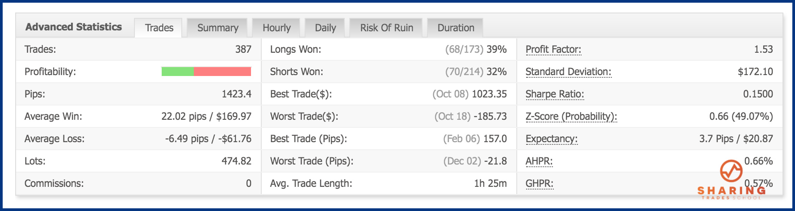Open the Sharpe Ratio definition link

pos(555,94)
